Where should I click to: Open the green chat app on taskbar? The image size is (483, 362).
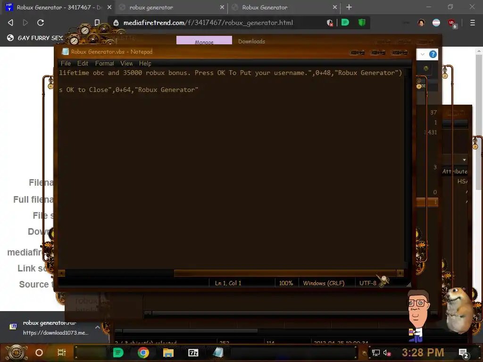[x=118, y=353]
